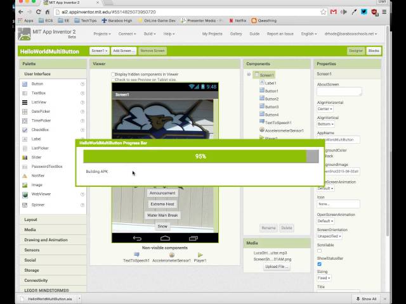Open the OpenScreenAnimation Default dropdown
The width and height of the screenshot is (406, 304).
[325, 221]
